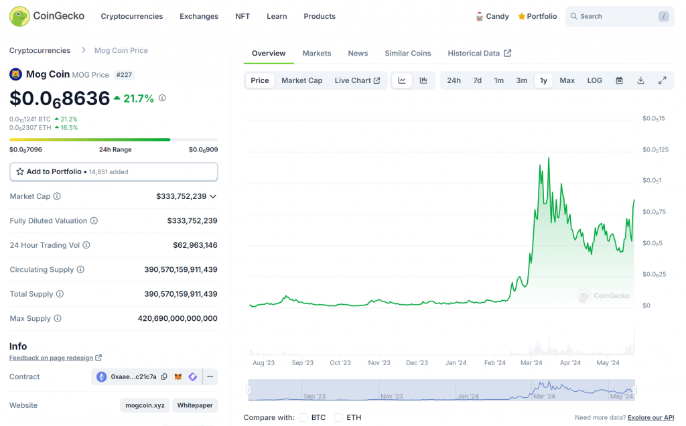Viewport: 686px width, 426px height.
Task: Enable BTC comparison checkbox
Action: (303, 417)
